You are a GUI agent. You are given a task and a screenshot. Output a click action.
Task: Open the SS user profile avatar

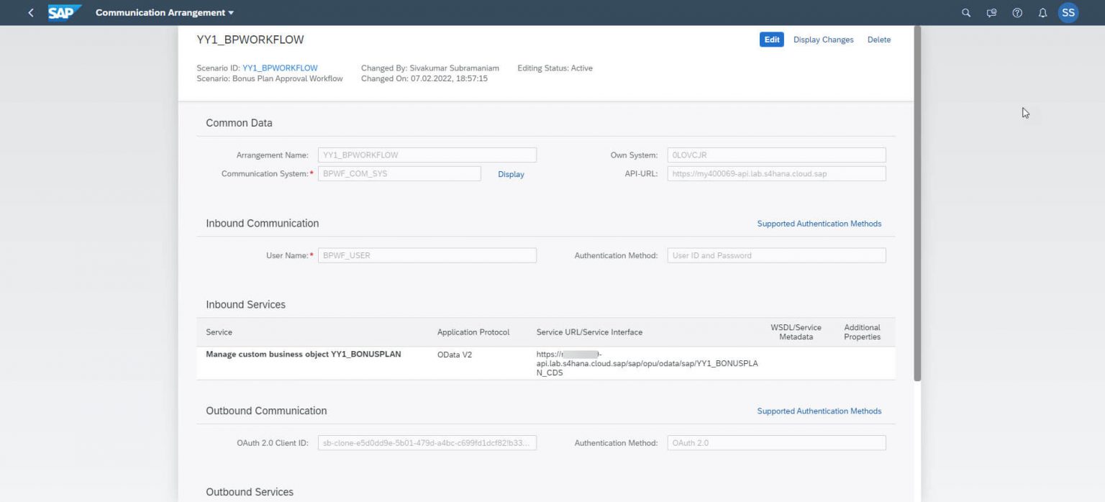click(1068, 12)
